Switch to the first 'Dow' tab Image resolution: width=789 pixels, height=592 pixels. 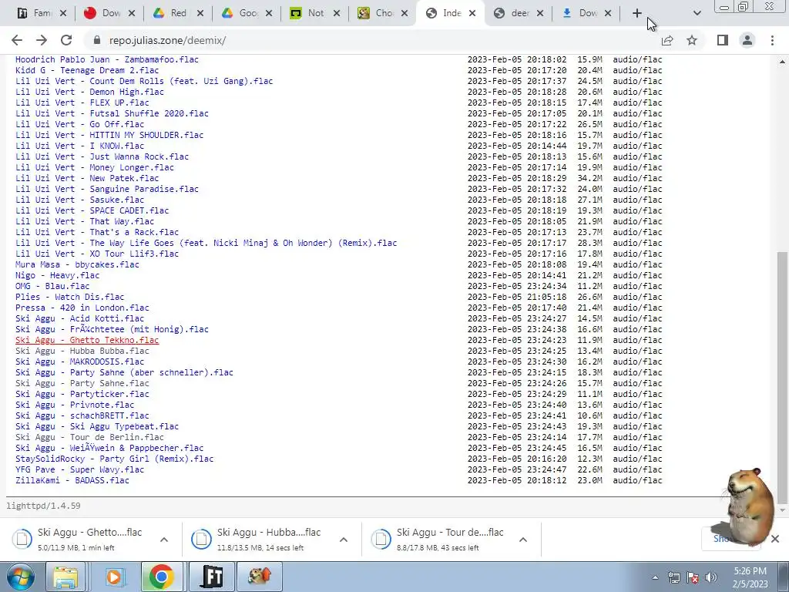click(x=105, y=14)
